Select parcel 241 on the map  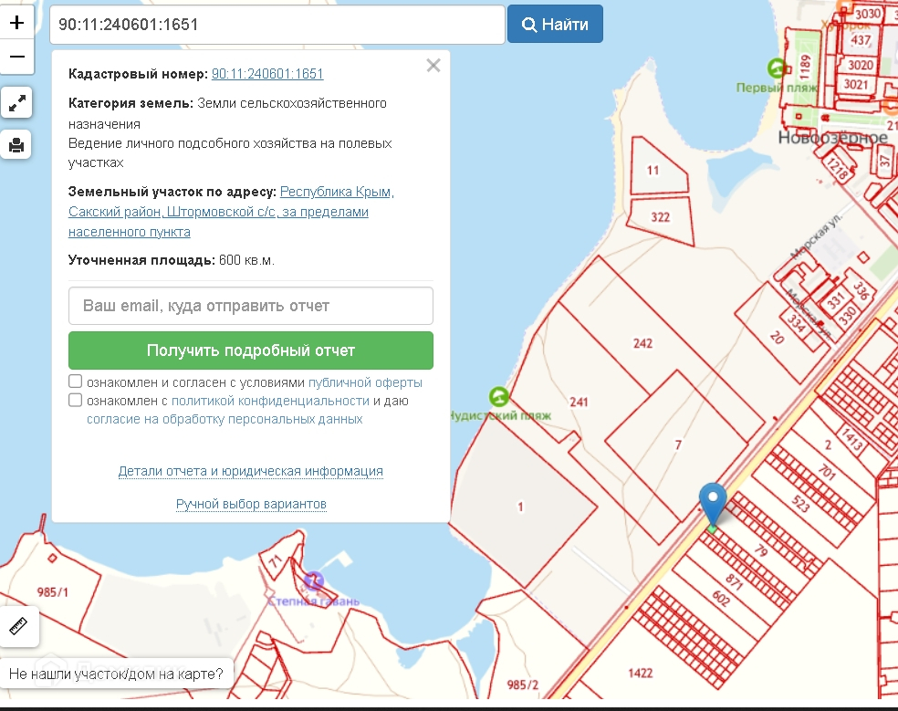579,403
